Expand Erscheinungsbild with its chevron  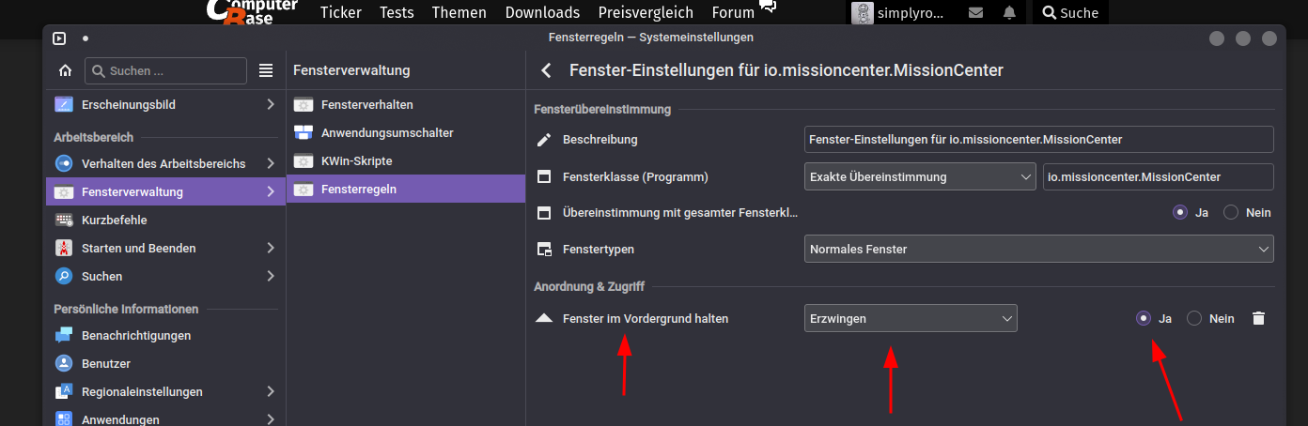(x=271, y=105)
